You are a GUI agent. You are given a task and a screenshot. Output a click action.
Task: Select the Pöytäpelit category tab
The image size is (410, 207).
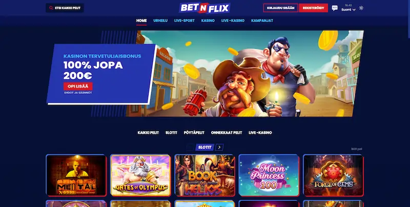(194, 133)
